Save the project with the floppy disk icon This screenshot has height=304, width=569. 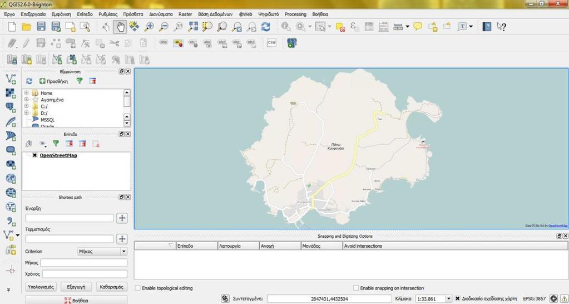pos(41,27)
